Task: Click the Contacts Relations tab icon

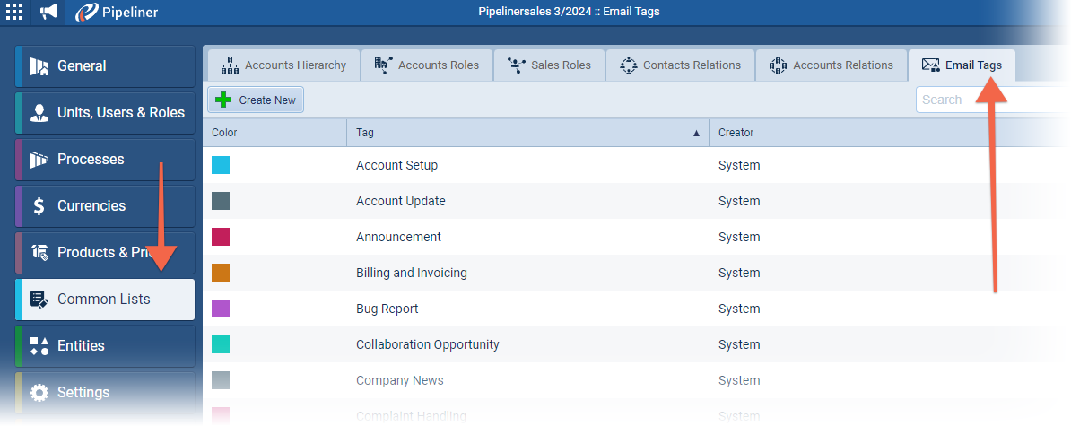Action: point(629,65)
